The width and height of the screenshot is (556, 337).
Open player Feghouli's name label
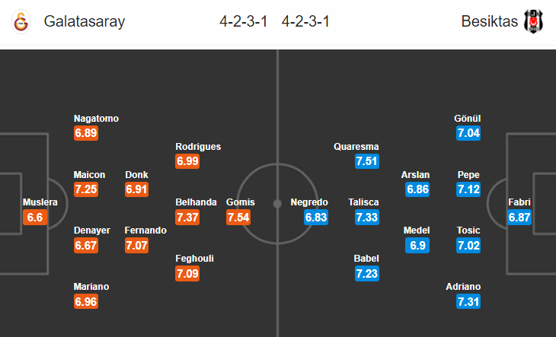[194, 259]
